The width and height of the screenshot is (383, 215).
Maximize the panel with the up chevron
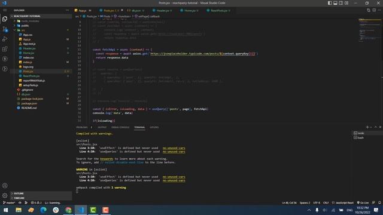[376, 127]
